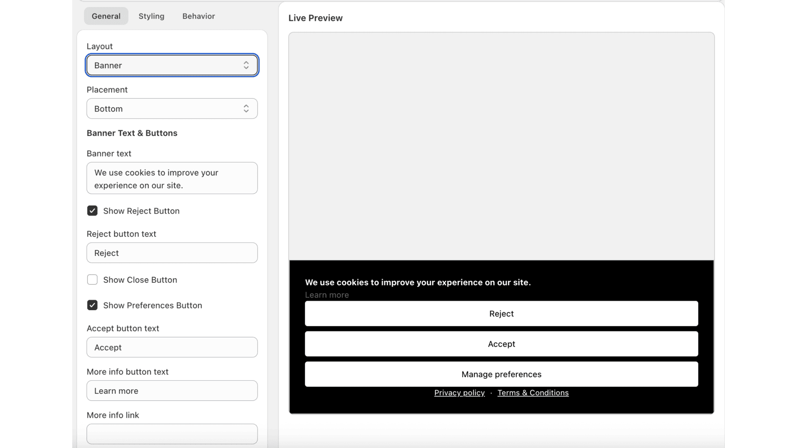Click Manage preferences in the preview banner
797x448 pixels.
(x=501, y=374)
